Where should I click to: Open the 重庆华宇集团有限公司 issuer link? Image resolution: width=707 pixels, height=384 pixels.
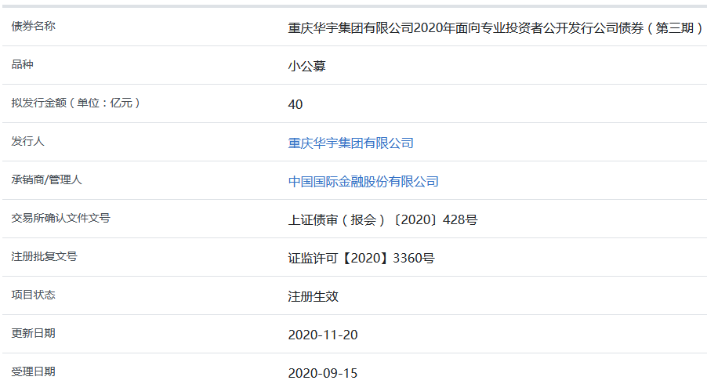click(x=351, y=143)
